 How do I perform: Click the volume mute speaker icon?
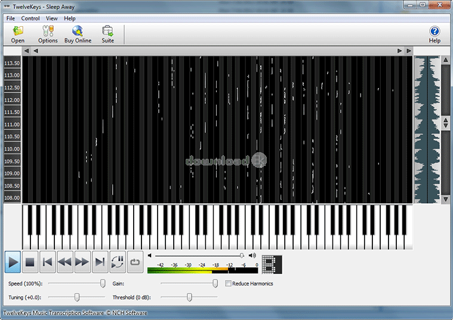pos(149,256)
